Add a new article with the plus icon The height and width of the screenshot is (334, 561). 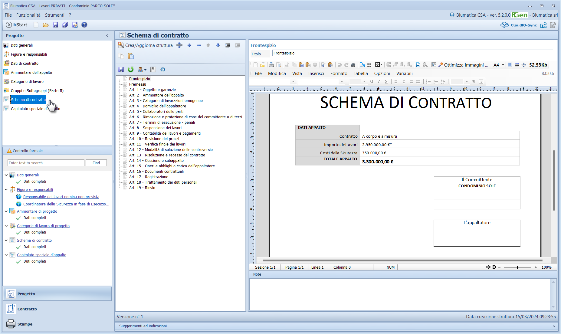[189, 45]
